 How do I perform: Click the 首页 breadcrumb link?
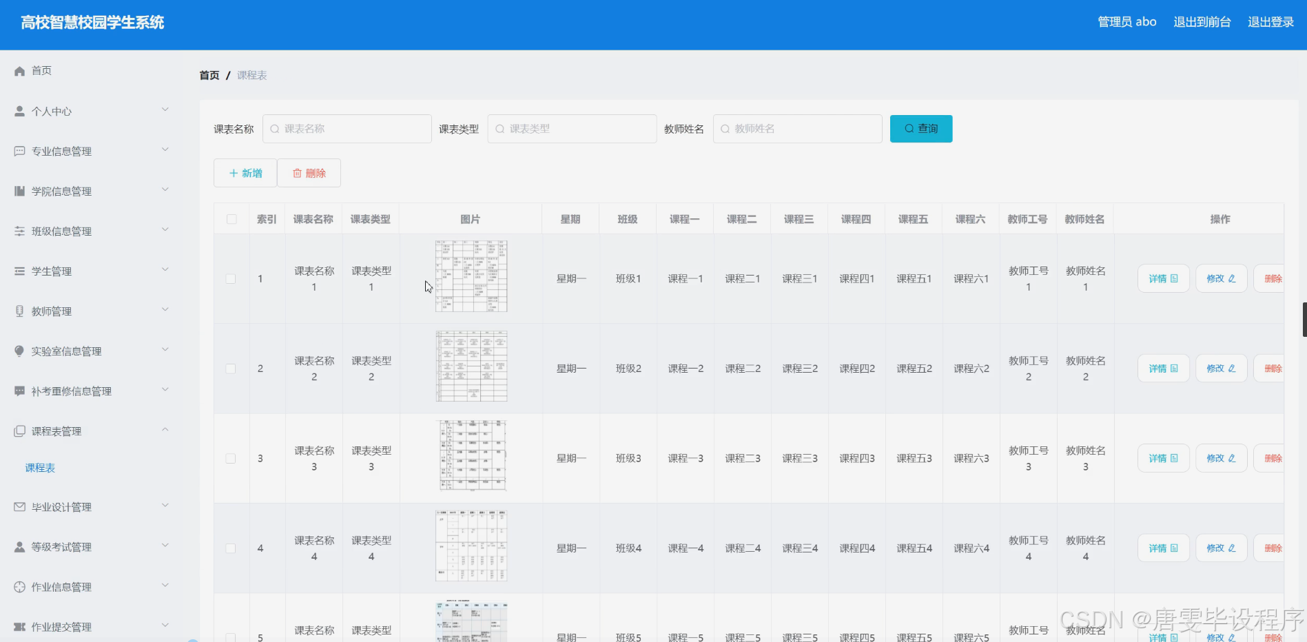(209, 75)
